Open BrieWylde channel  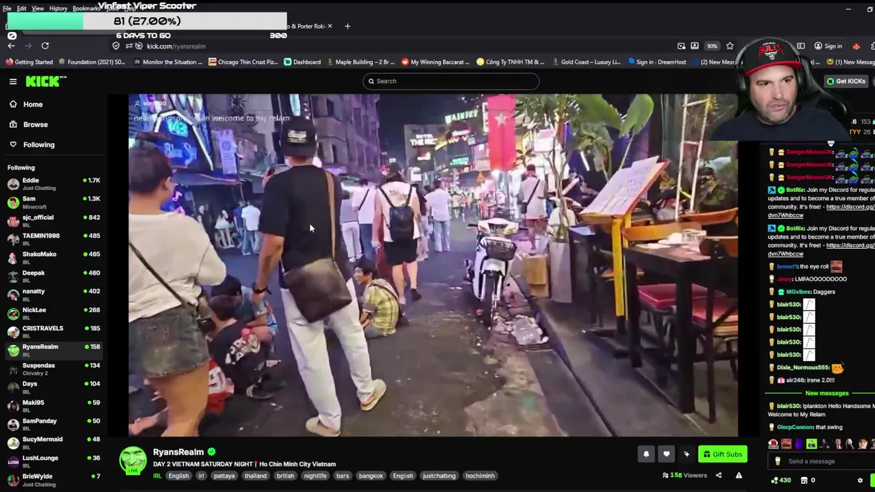(53, 480)
